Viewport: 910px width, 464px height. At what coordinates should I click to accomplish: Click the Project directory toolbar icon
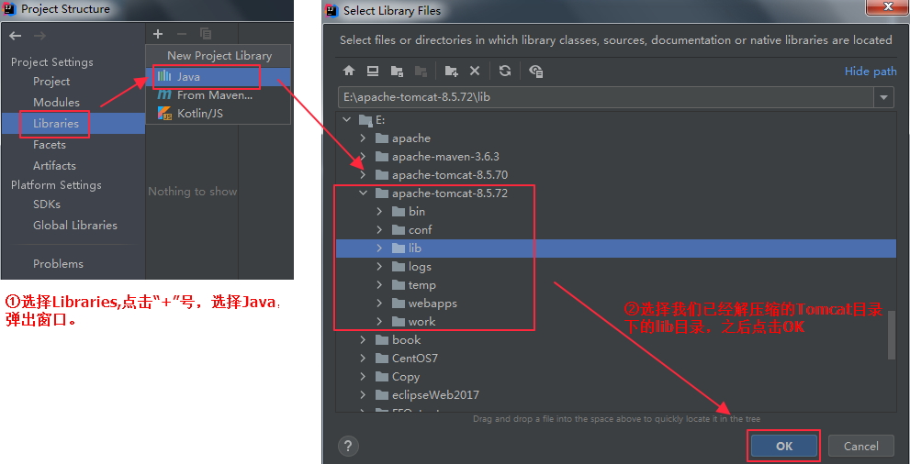point(397,71)
